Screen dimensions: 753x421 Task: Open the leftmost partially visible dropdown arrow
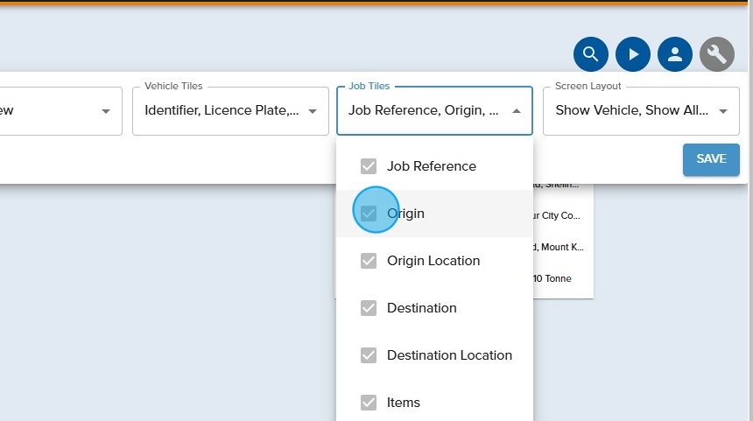click(x=106, y=111)
